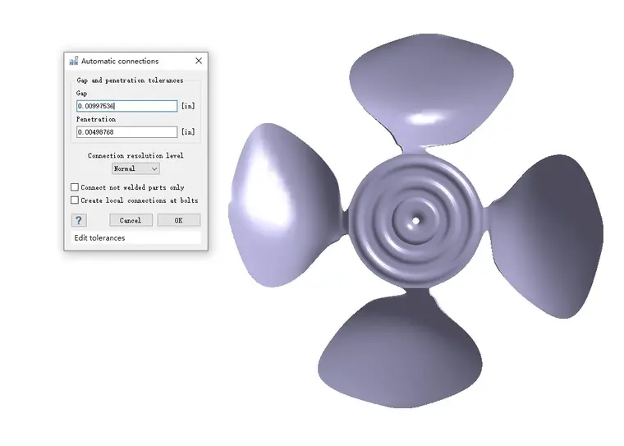The image size is (624, 446).
Task: Click the Penetration label text
Action: (x=96, y=119)
